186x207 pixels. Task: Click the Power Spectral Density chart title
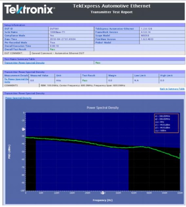click(x=103, y=108)
